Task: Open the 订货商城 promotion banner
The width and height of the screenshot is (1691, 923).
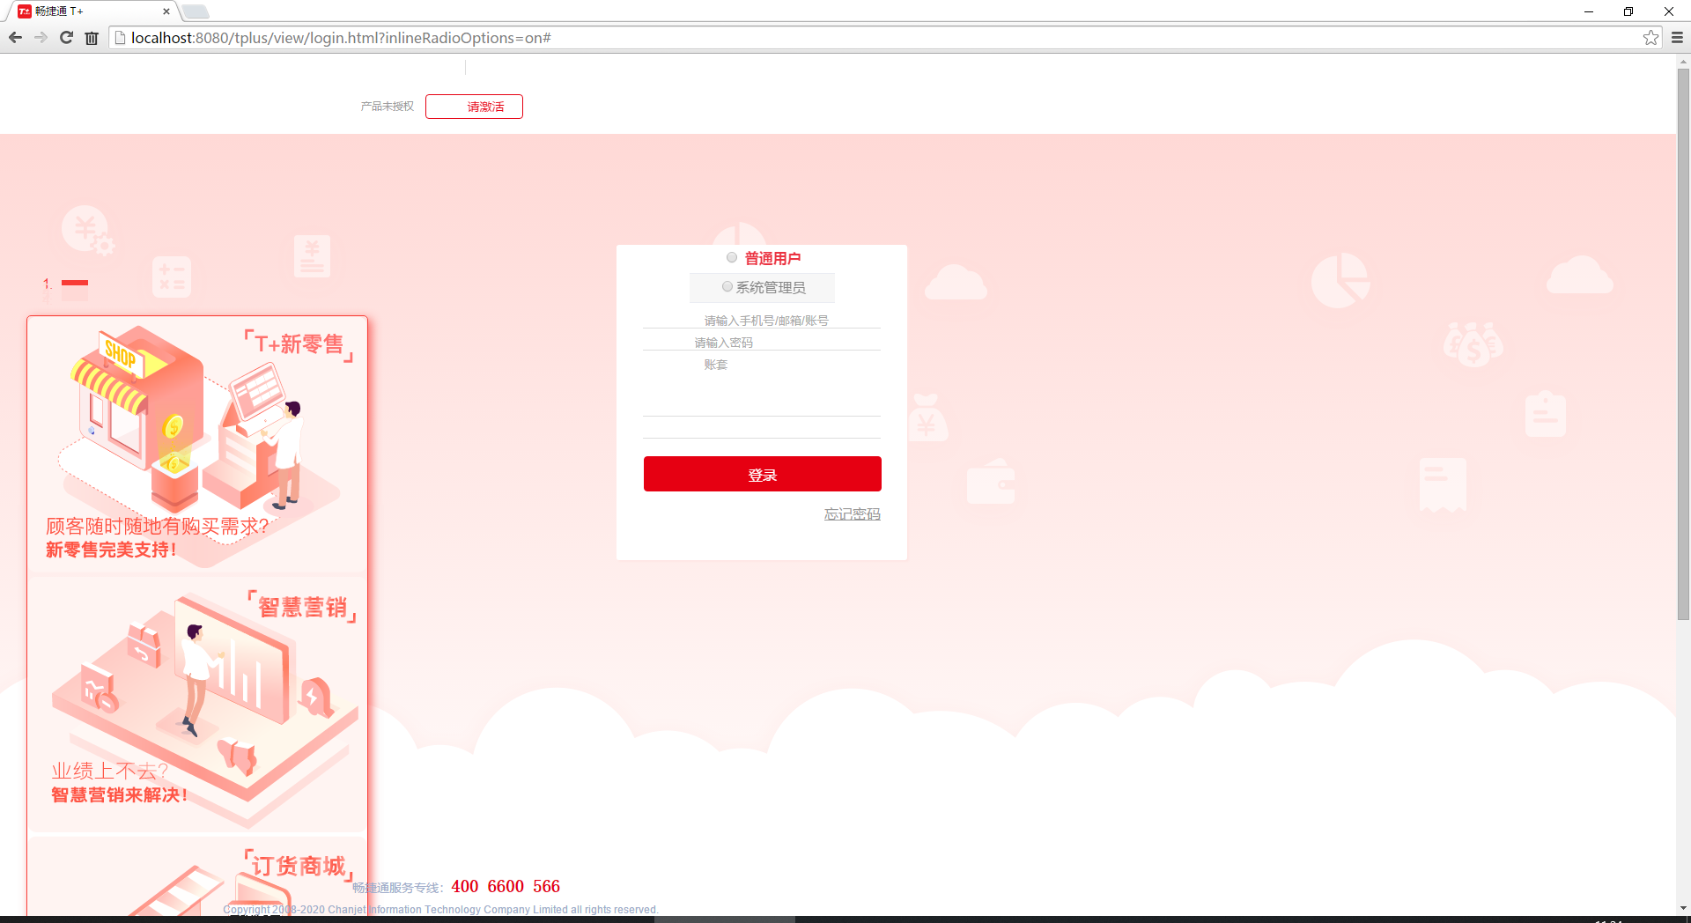Action: (197, 876)
